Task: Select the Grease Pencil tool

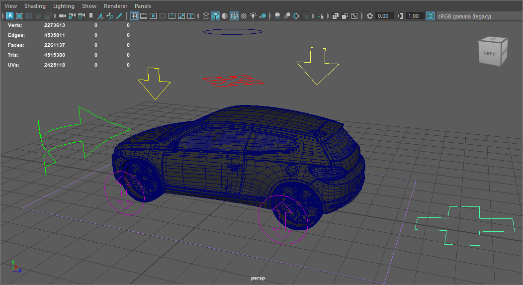Action: (119, 16)
